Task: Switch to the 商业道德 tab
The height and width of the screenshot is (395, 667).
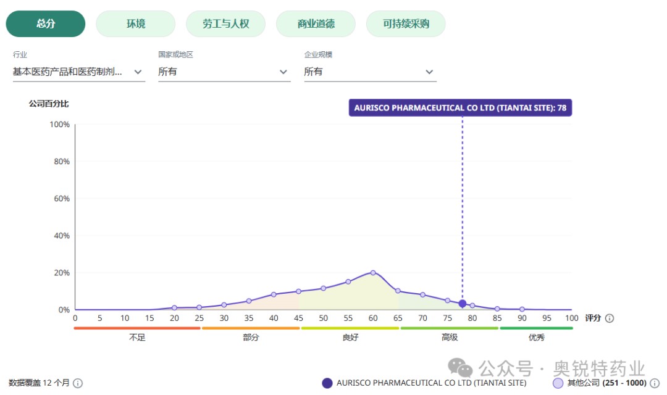Action: click(316, 24)
